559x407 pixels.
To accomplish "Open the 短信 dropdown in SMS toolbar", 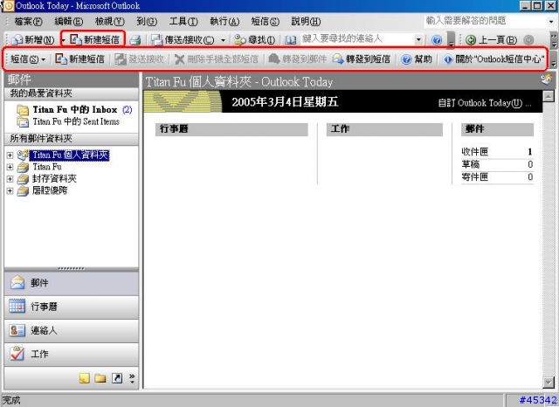I will tap(28, 59).
